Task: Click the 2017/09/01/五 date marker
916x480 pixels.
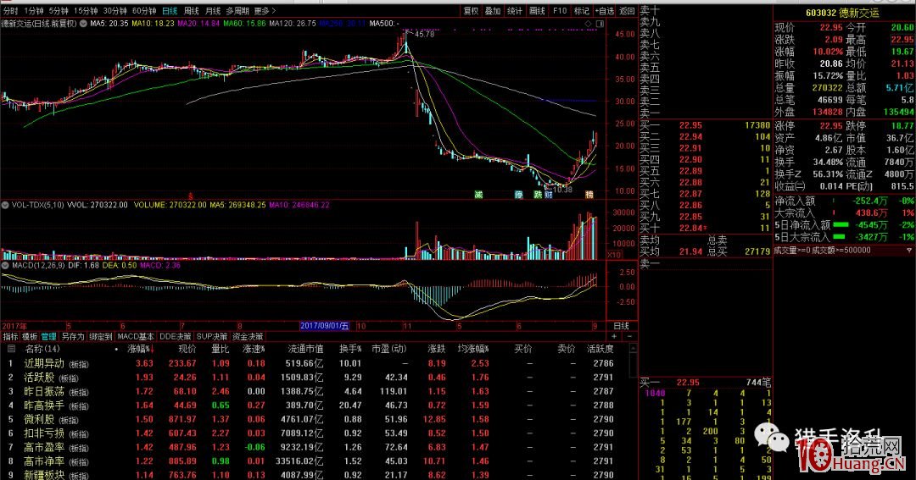Action: coord(324,326)
